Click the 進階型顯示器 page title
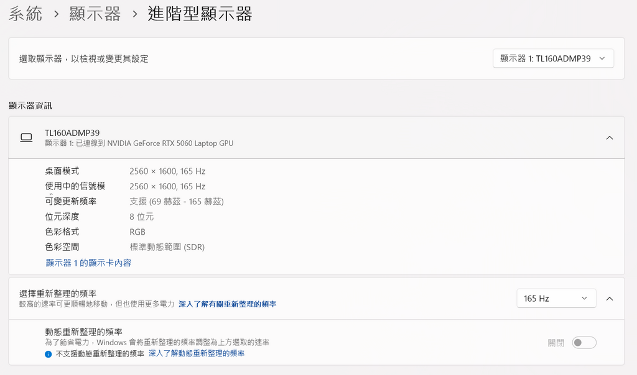This screenshot has height=375, width=637. pos(200,14)
